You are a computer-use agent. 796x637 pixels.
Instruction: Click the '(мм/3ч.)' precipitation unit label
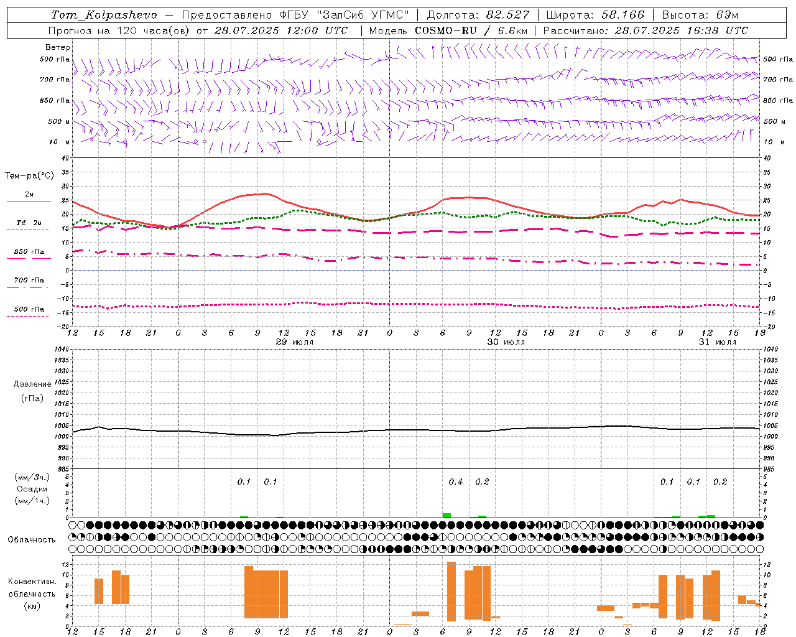point(32,477)
